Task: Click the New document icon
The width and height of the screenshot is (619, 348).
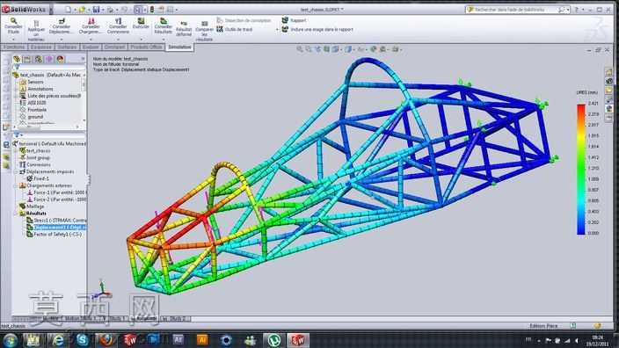Action: [69, 9]
